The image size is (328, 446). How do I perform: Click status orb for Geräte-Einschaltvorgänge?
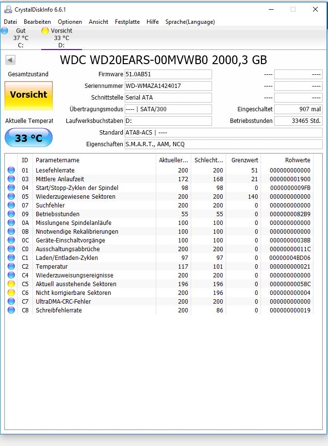11,240
